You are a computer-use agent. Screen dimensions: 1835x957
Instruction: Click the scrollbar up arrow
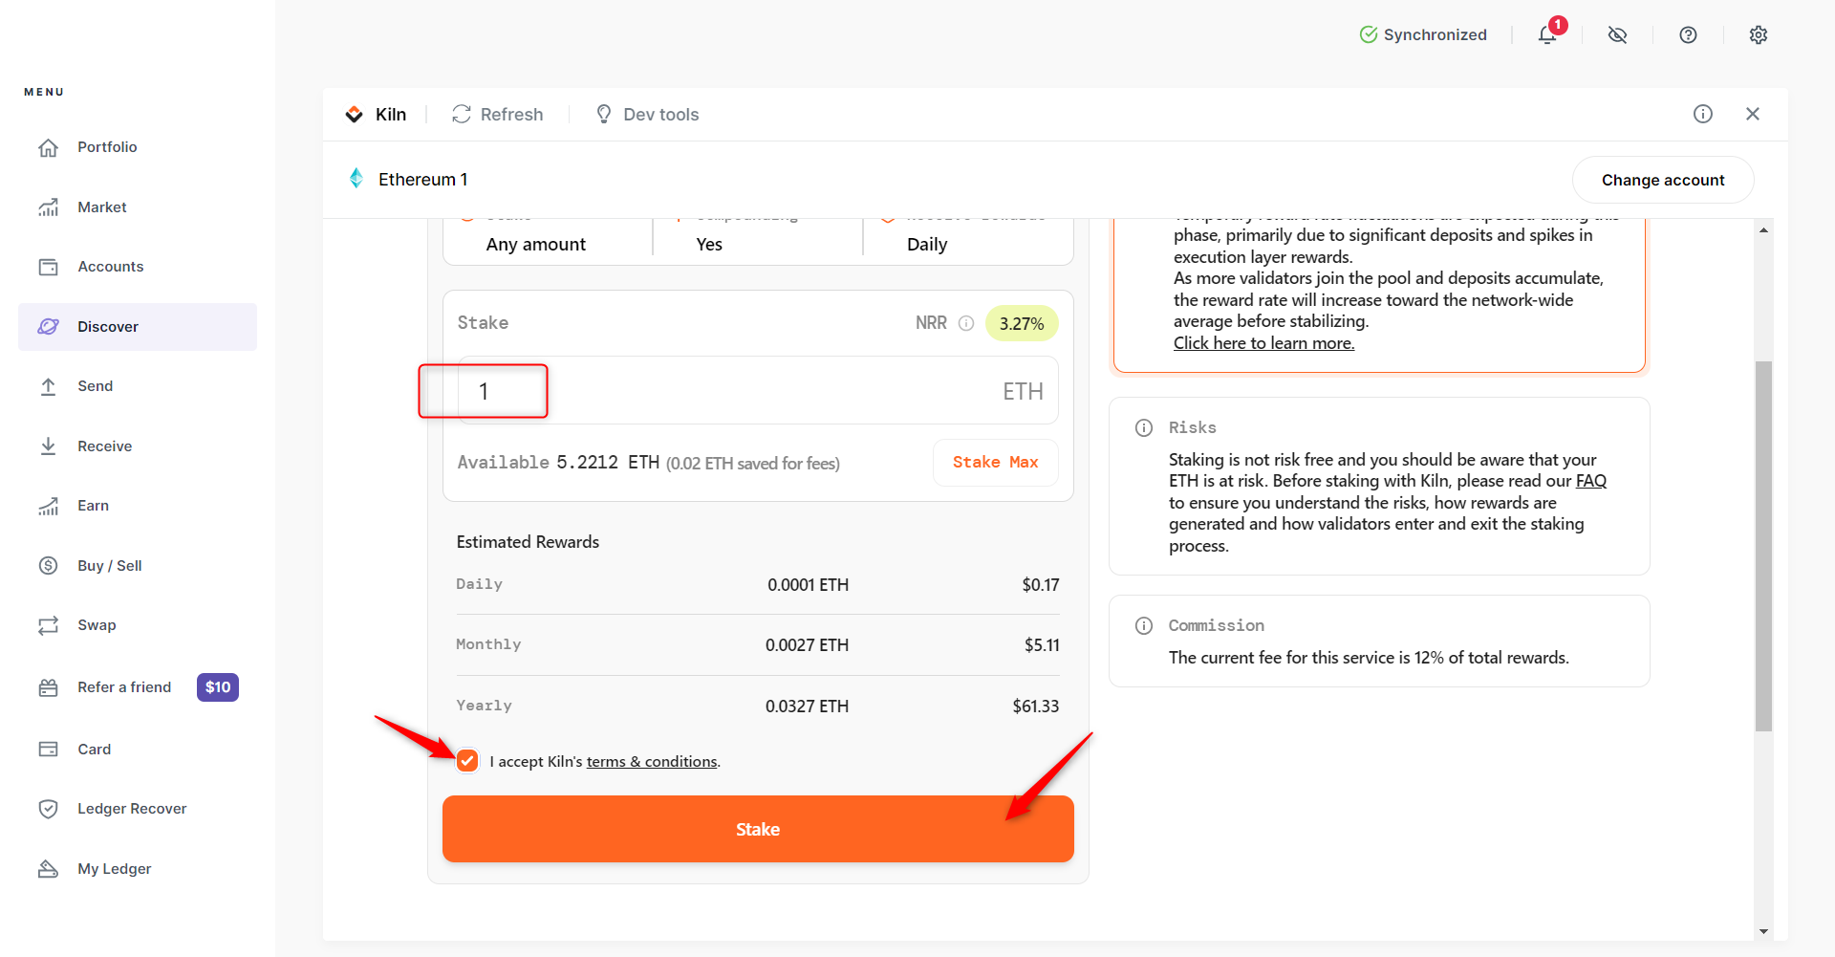pos(1763,230)
